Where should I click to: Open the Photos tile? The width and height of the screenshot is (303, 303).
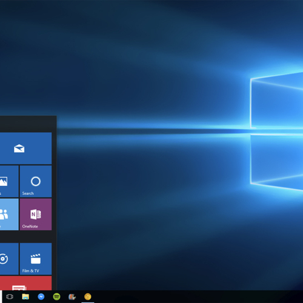coord(9,181)
